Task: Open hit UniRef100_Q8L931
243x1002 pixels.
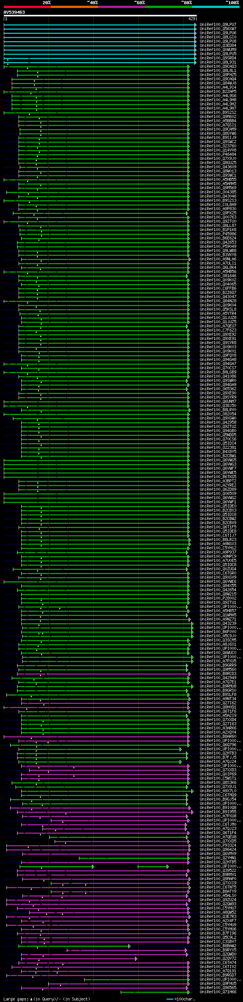Action: [x=218, y=62]
